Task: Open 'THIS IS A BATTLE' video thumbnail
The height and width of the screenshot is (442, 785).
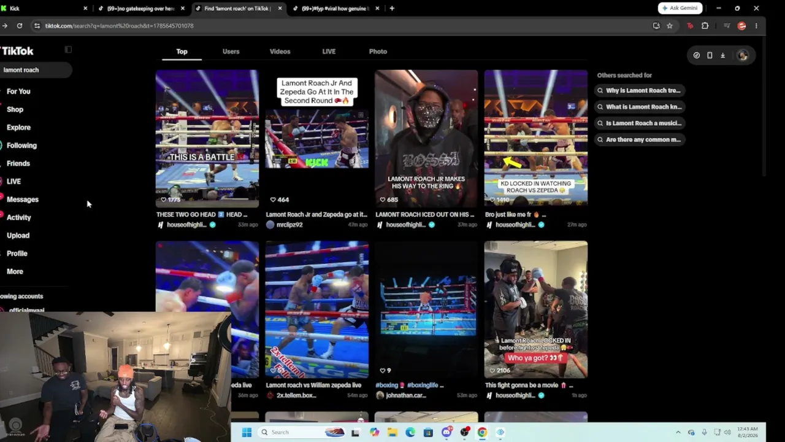Action: click(x=207, y=138)
